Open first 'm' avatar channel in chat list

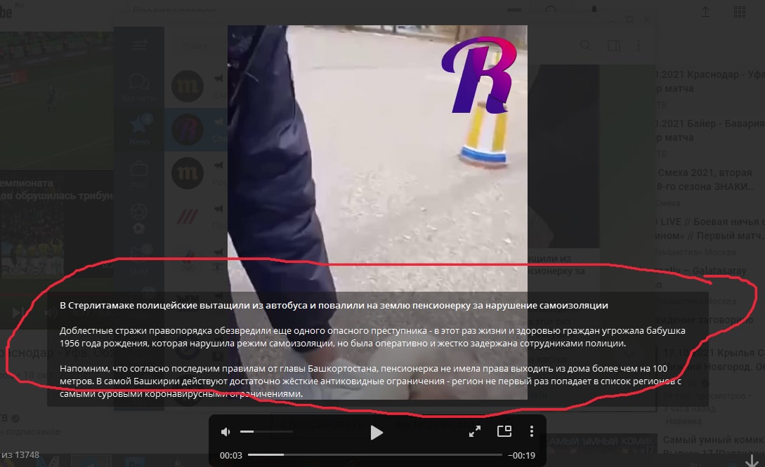[188, 86]
